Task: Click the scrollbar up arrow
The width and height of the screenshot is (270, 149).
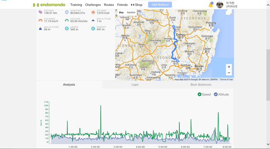Action: (x=268, y=5)
